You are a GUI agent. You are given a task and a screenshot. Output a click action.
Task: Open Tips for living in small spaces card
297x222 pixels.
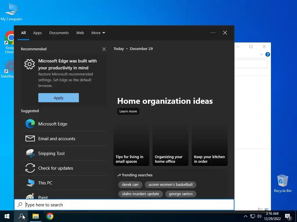(x=131, y=146)
